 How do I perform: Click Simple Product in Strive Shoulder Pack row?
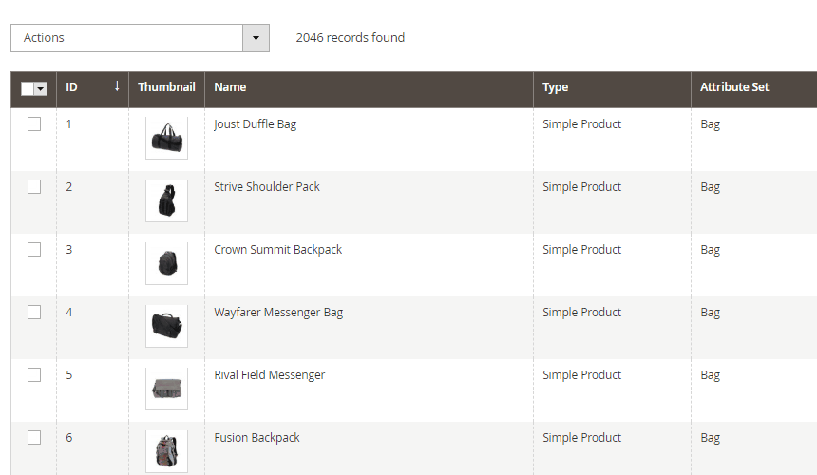click(581, 187)
